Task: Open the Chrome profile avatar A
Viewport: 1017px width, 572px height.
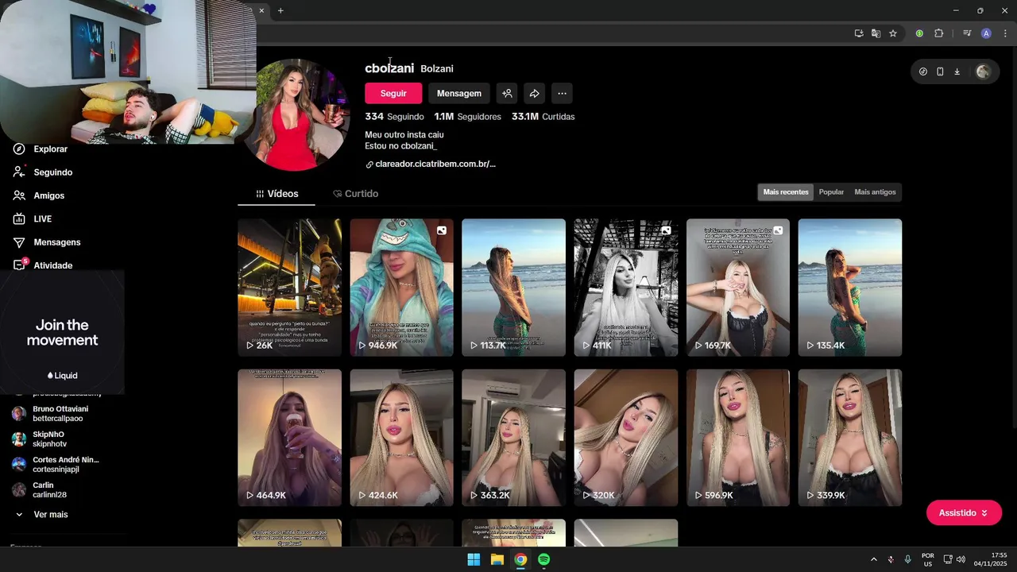Action: [986, 33]
